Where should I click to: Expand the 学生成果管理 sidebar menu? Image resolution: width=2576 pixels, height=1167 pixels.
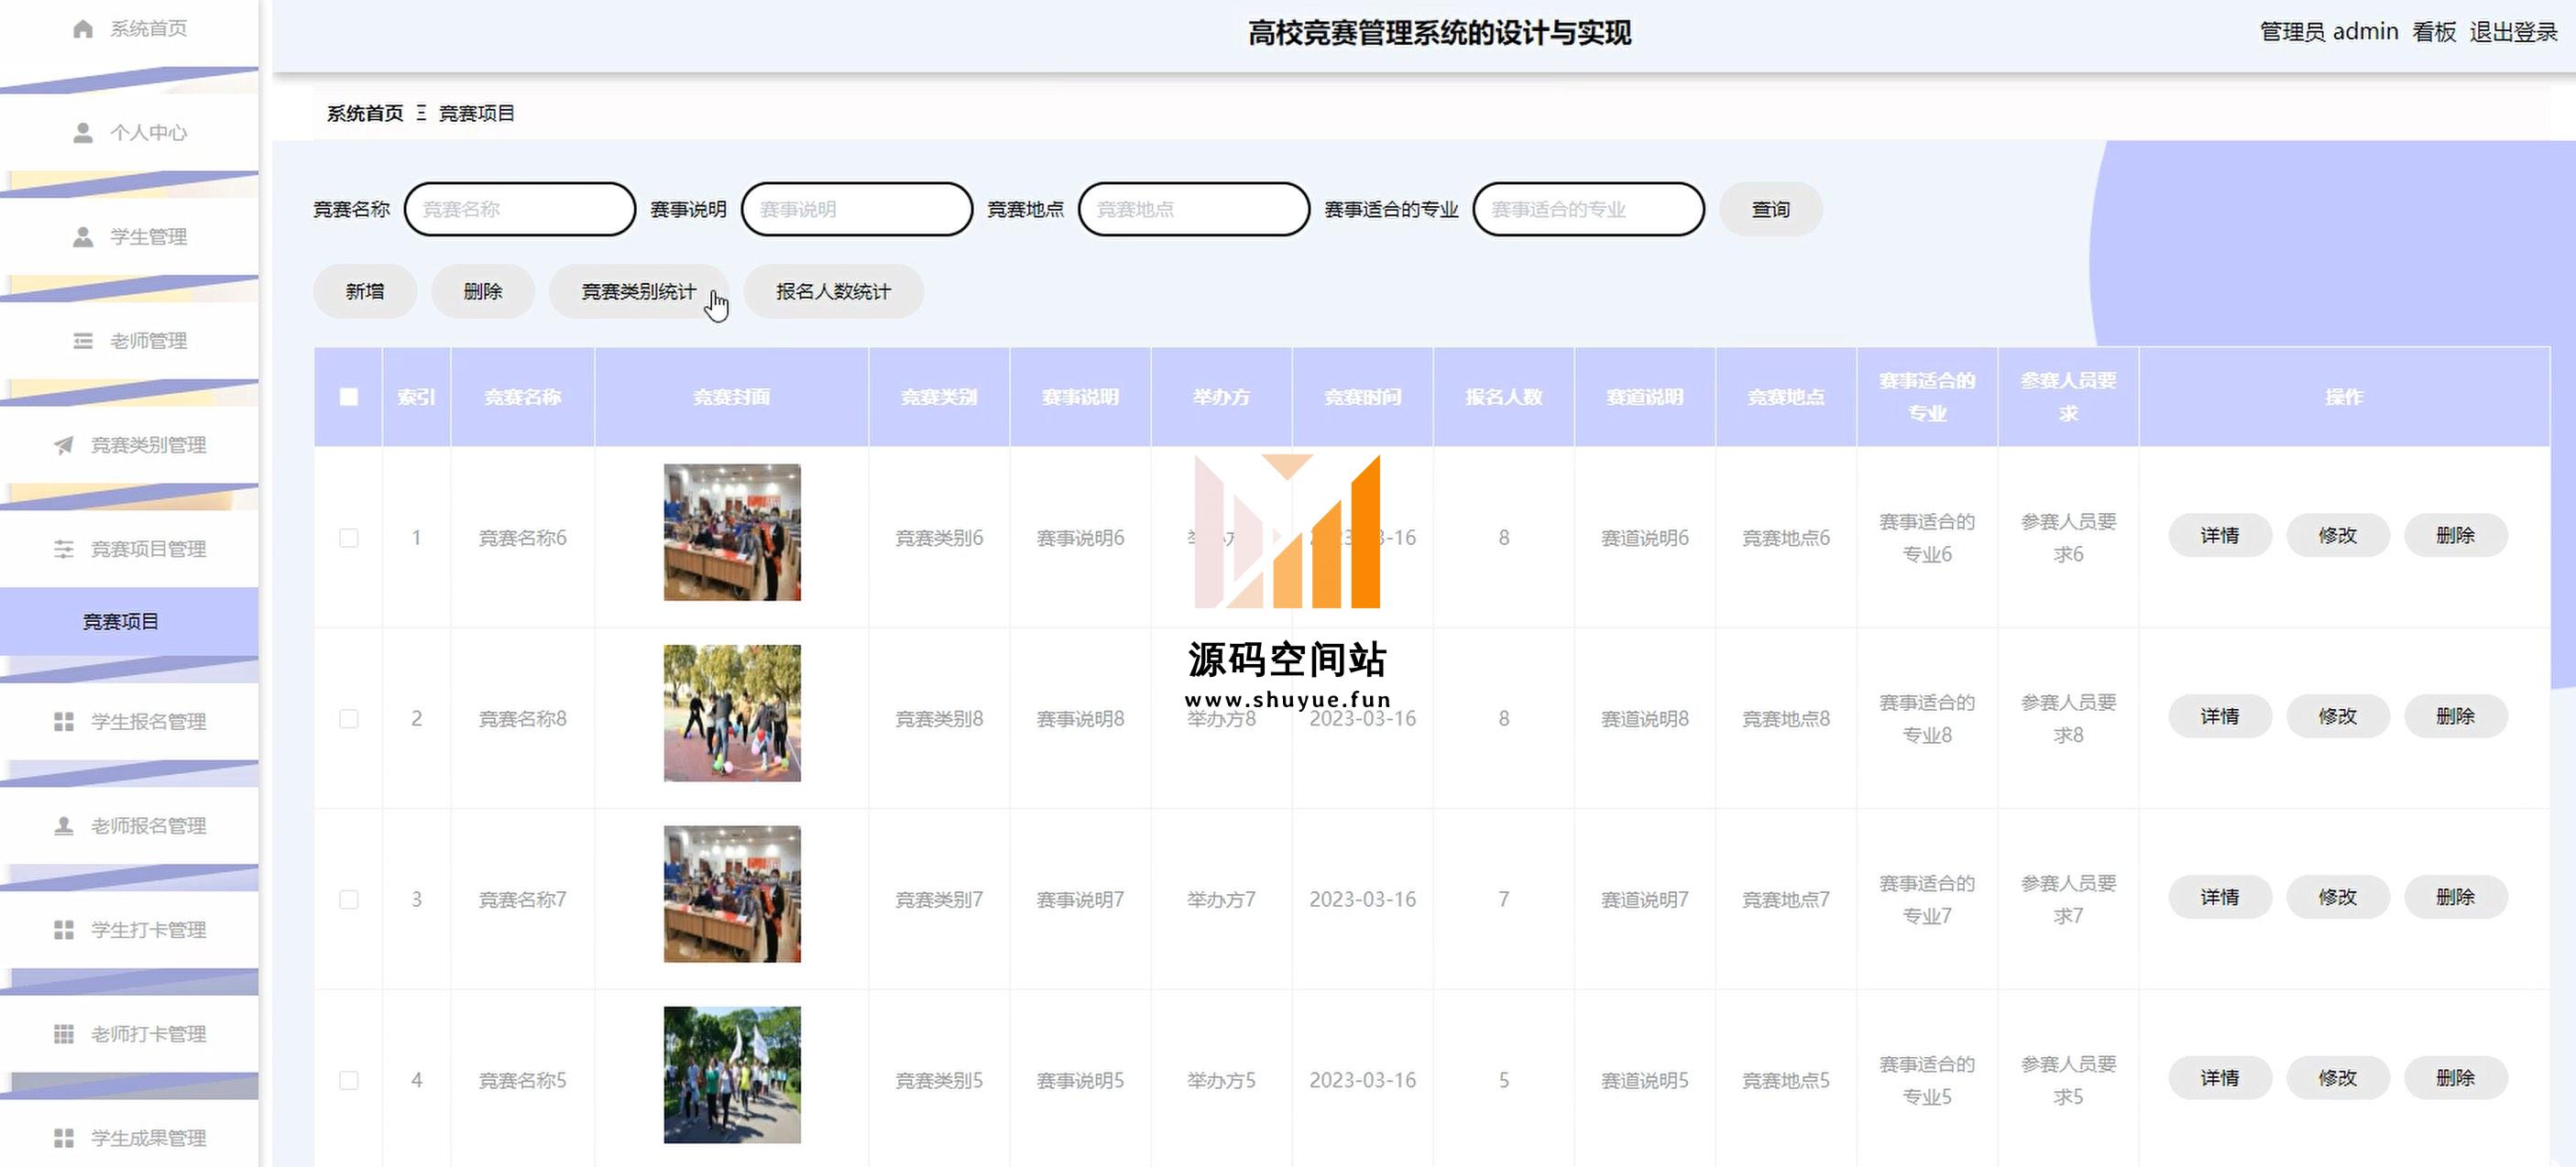129,1138
